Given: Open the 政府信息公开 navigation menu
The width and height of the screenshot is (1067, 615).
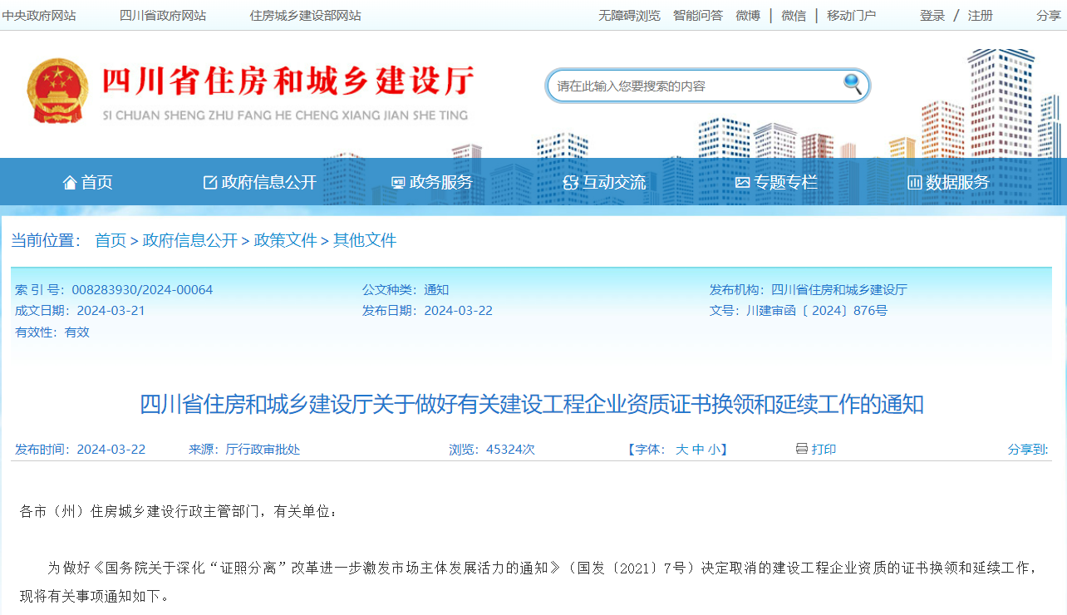Looking at the screenshot, I should point(260,182).
